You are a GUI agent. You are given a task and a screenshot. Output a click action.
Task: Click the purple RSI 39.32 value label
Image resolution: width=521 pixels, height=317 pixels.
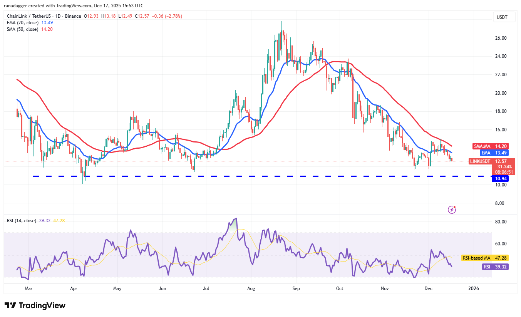coord(499,267)
